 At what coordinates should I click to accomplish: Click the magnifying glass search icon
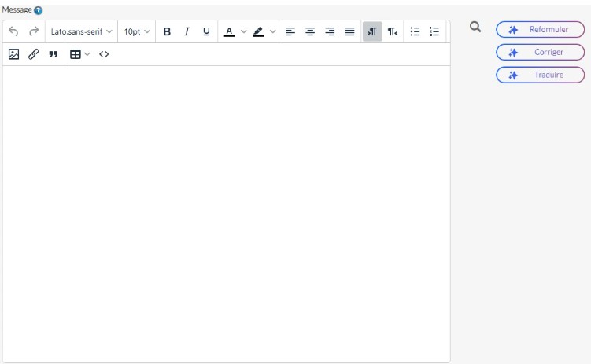475,28
